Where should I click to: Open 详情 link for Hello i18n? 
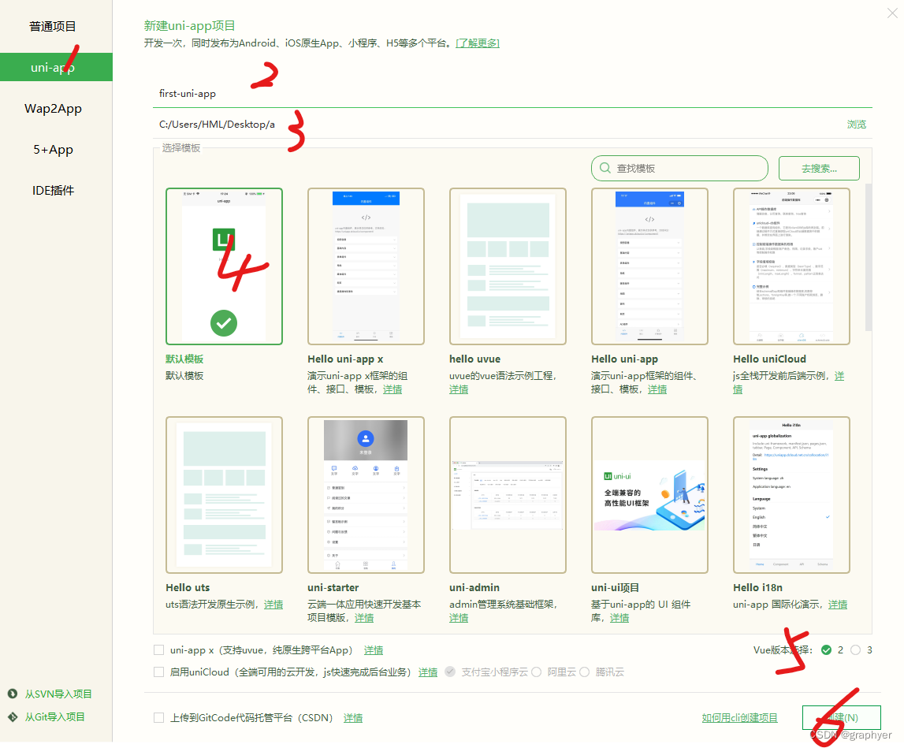pyautogui.click(x=838, y=605)
